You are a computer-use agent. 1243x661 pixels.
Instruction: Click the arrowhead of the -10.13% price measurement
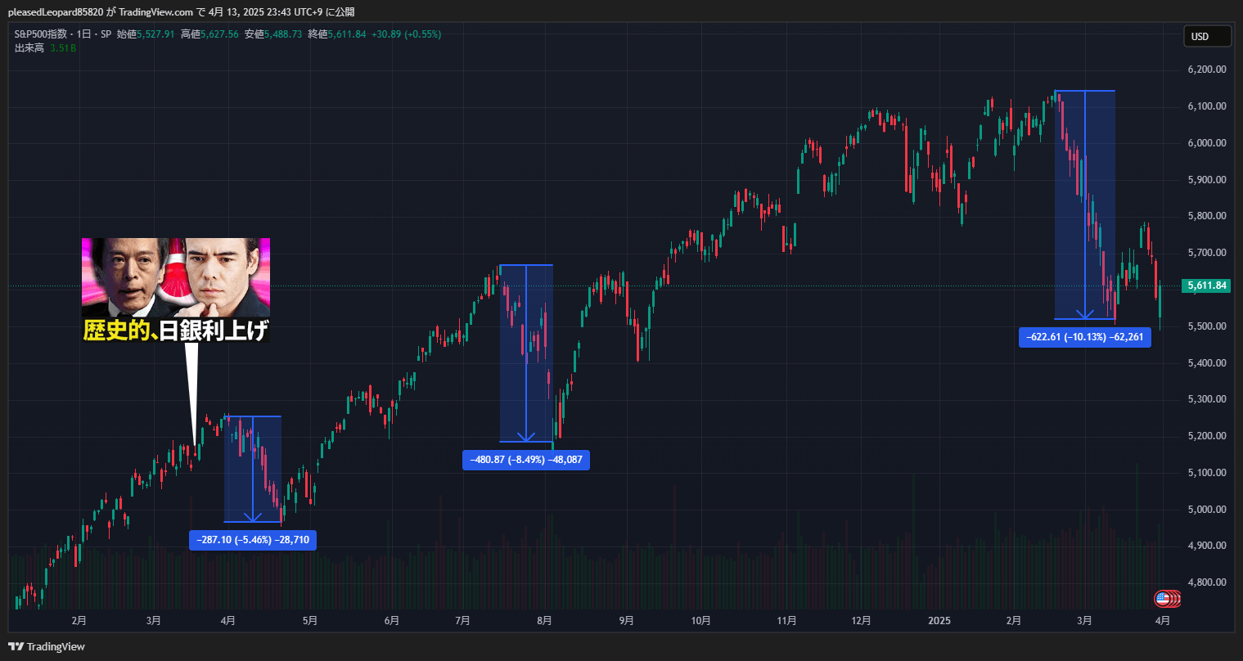1084,313
